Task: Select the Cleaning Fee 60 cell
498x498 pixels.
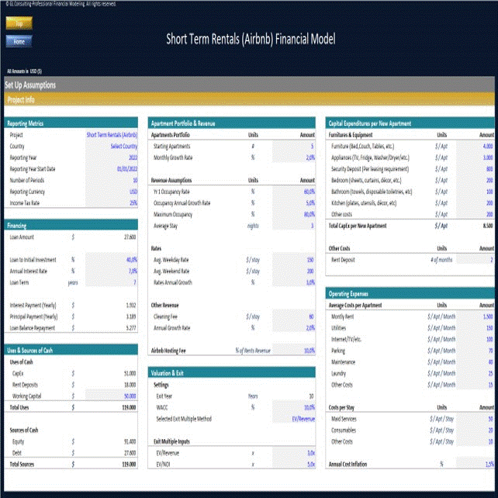Action: 294,316
